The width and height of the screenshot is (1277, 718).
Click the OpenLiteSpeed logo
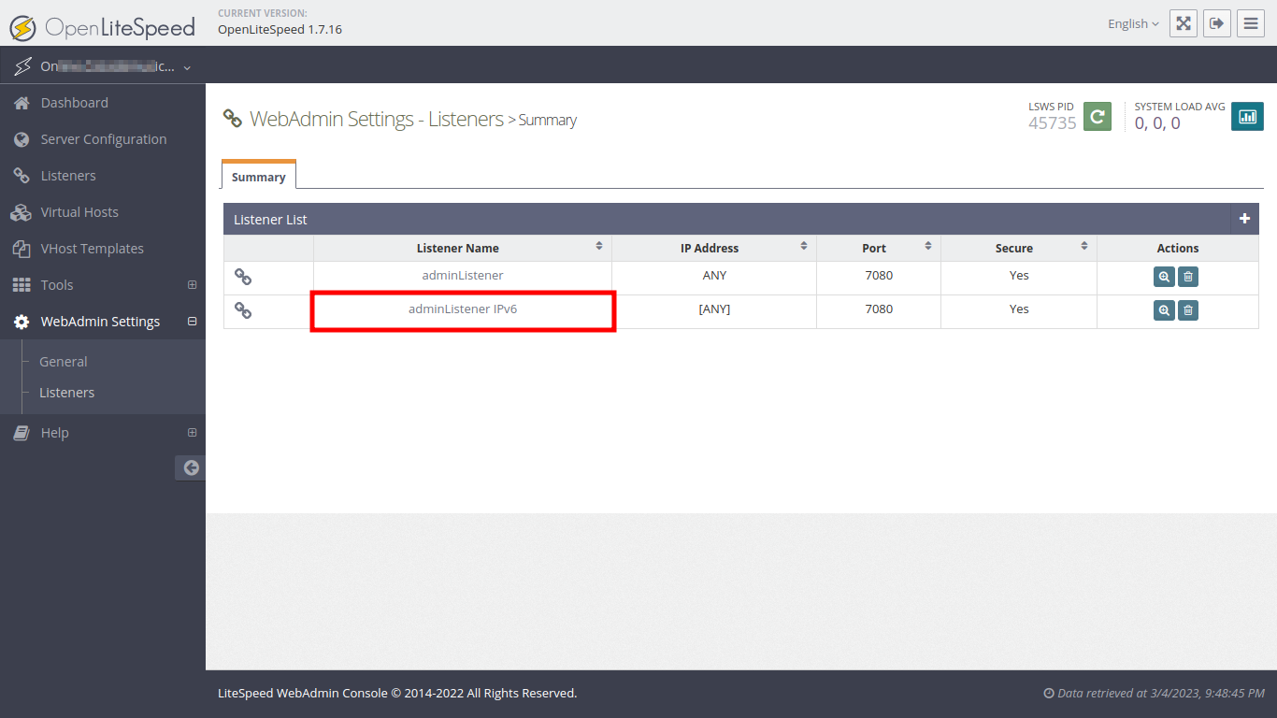[x=103, y=27]
